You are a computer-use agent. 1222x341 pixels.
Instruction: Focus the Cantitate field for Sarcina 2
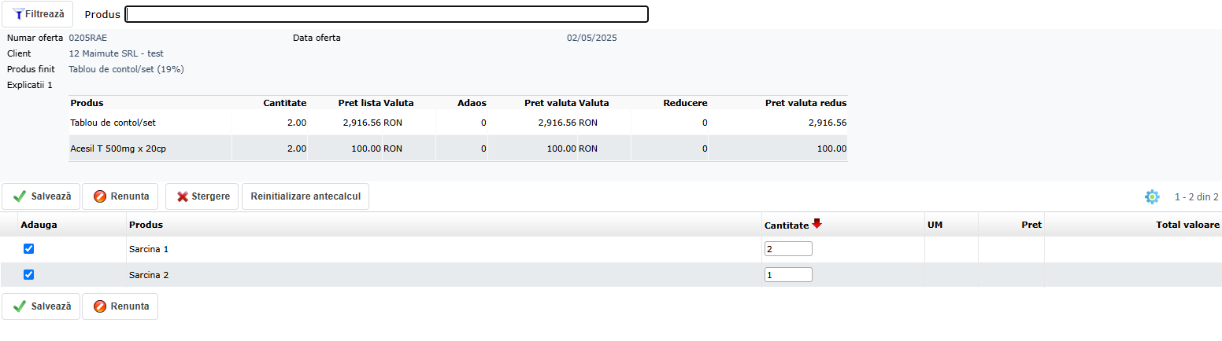click(x=787, y=275)
